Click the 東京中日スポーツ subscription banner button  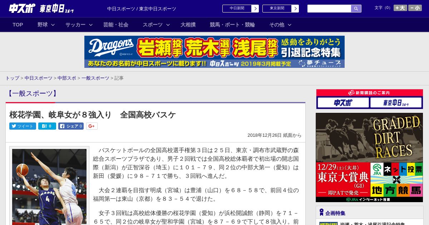coord(396,102)
